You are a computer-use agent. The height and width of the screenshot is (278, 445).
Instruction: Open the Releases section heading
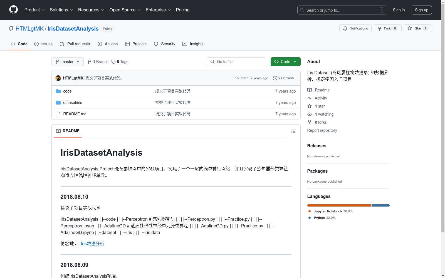point(317,146)
